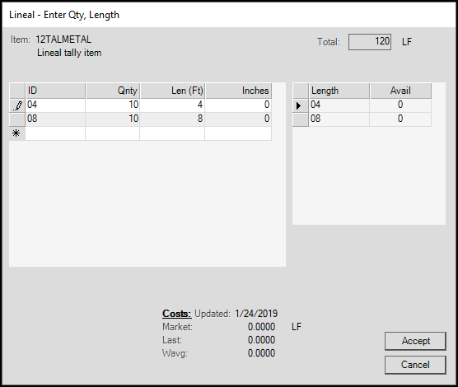Click the Inches cell in row 04
Viewport: 458px width, 387px height.
[238, 105]
